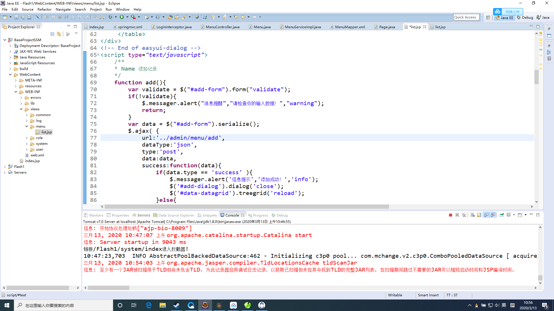The image size is (554, 311).
Task: Open the Refactor menu
Action: coord(44,10)
